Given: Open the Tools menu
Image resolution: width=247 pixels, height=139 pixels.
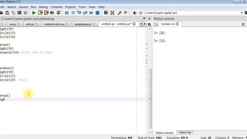Looking at the screenshot, I should (x=82, y=7).
